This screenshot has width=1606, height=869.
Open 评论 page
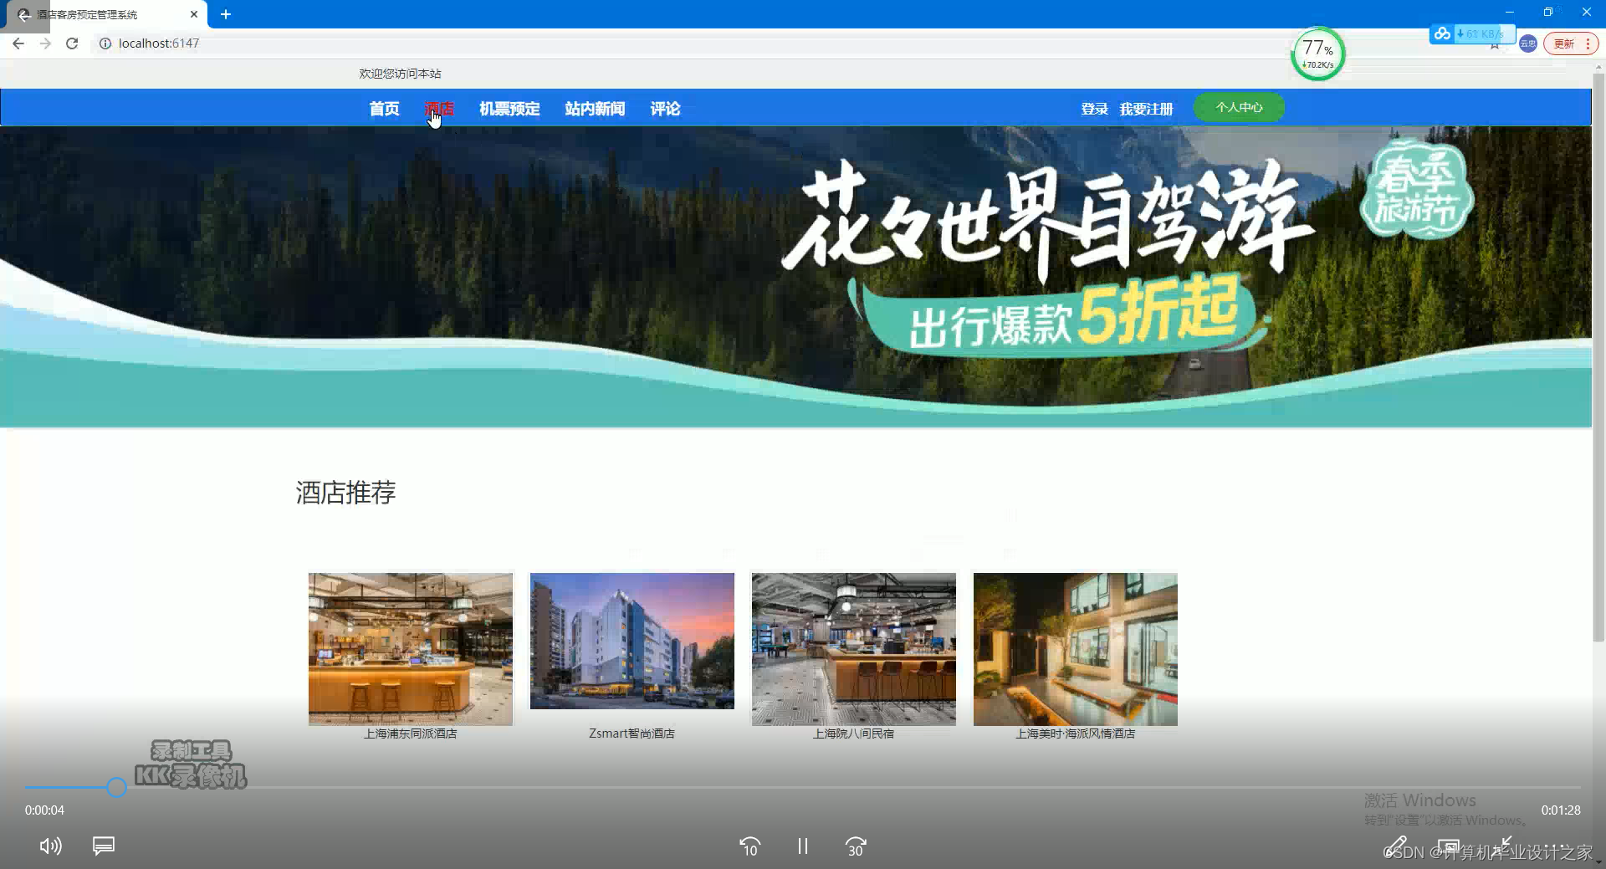(x=666, y=109)
